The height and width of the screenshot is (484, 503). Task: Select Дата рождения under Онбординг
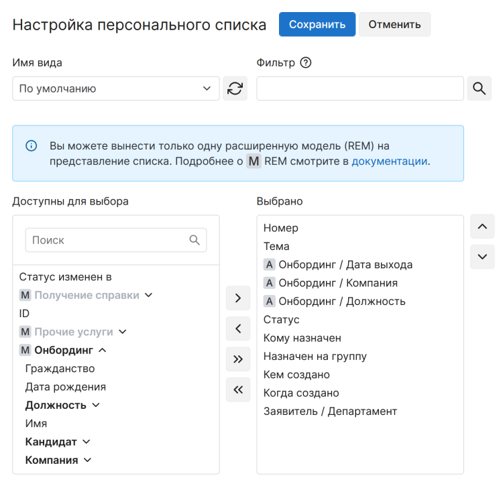[66, 387]
